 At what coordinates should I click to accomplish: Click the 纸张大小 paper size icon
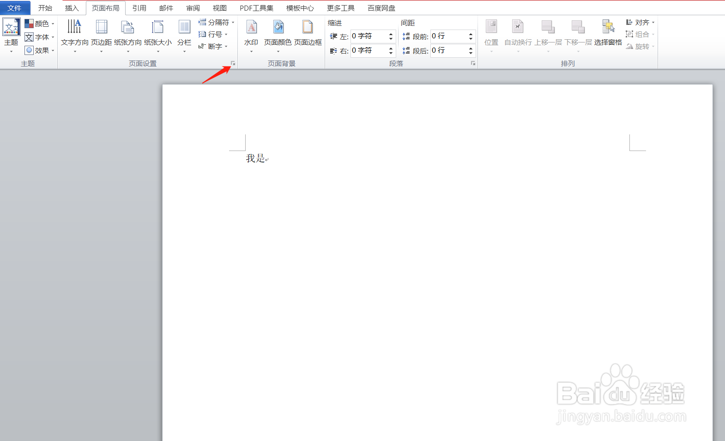point(158,27)
